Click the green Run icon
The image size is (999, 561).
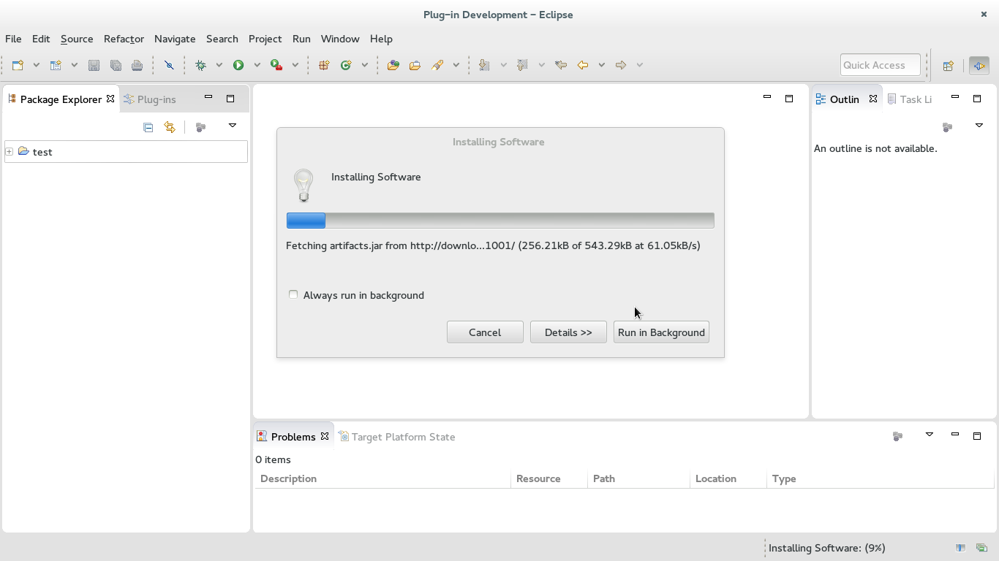coord(238,65)
